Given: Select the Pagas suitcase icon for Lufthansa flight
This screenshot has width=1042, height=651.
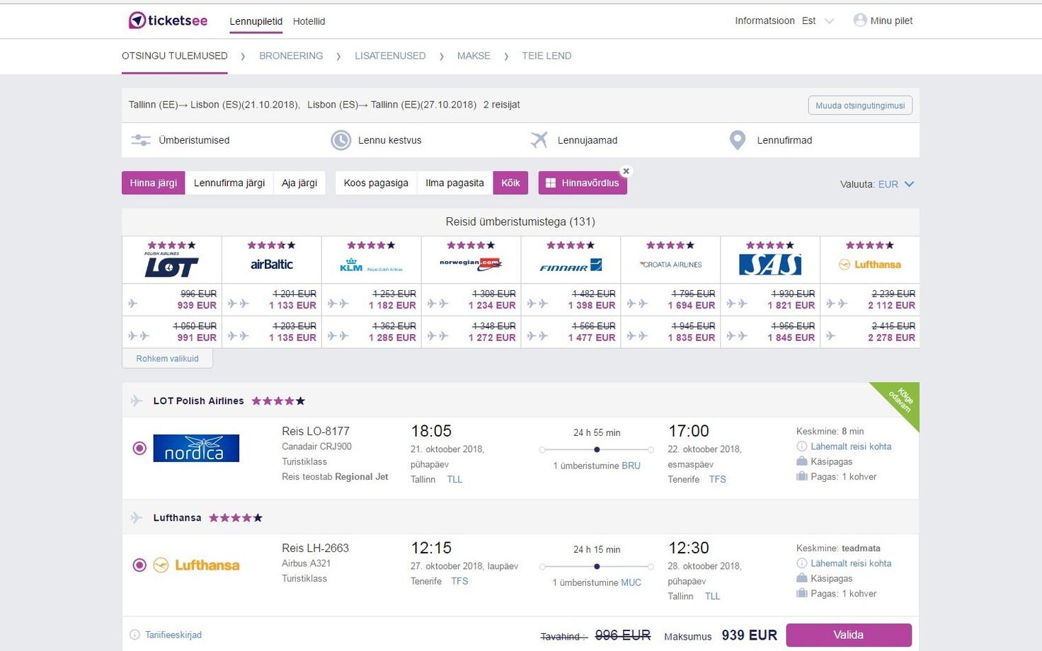Looking at the screenshot, I should tap(801, 594).
